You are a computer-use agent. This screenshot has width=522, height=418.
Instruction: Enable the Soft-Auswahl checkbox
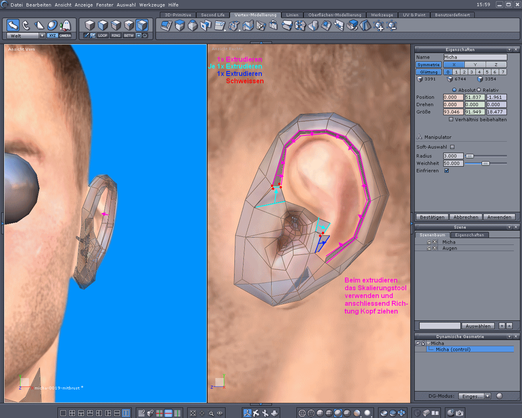coord(452,147)
